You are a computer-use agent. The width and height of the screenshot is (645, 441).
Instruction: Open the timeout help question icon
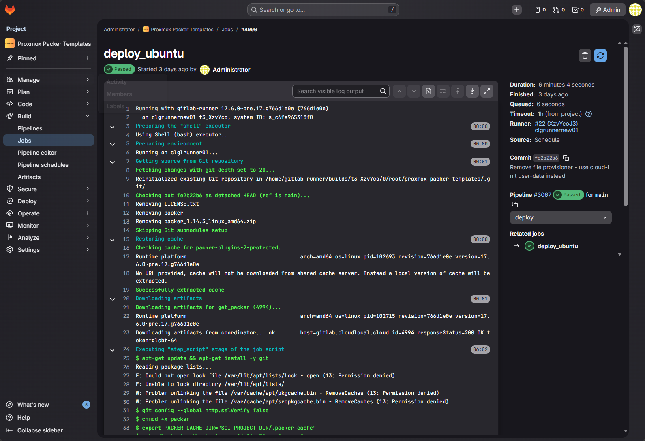[x=589, y=114]
